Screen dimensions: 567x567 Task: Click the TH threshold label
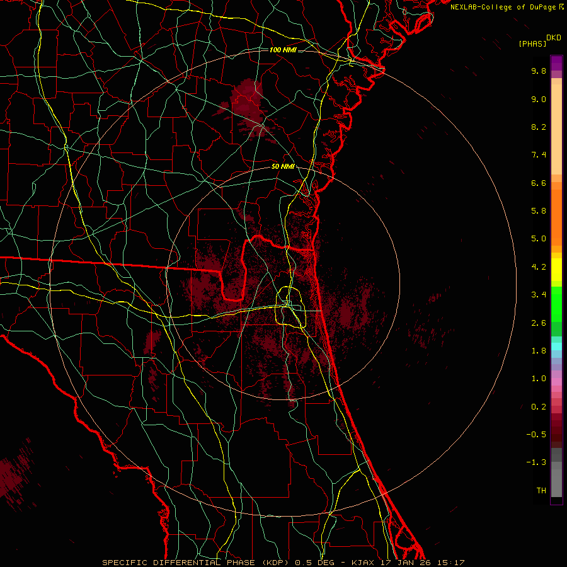click(541, 491)
